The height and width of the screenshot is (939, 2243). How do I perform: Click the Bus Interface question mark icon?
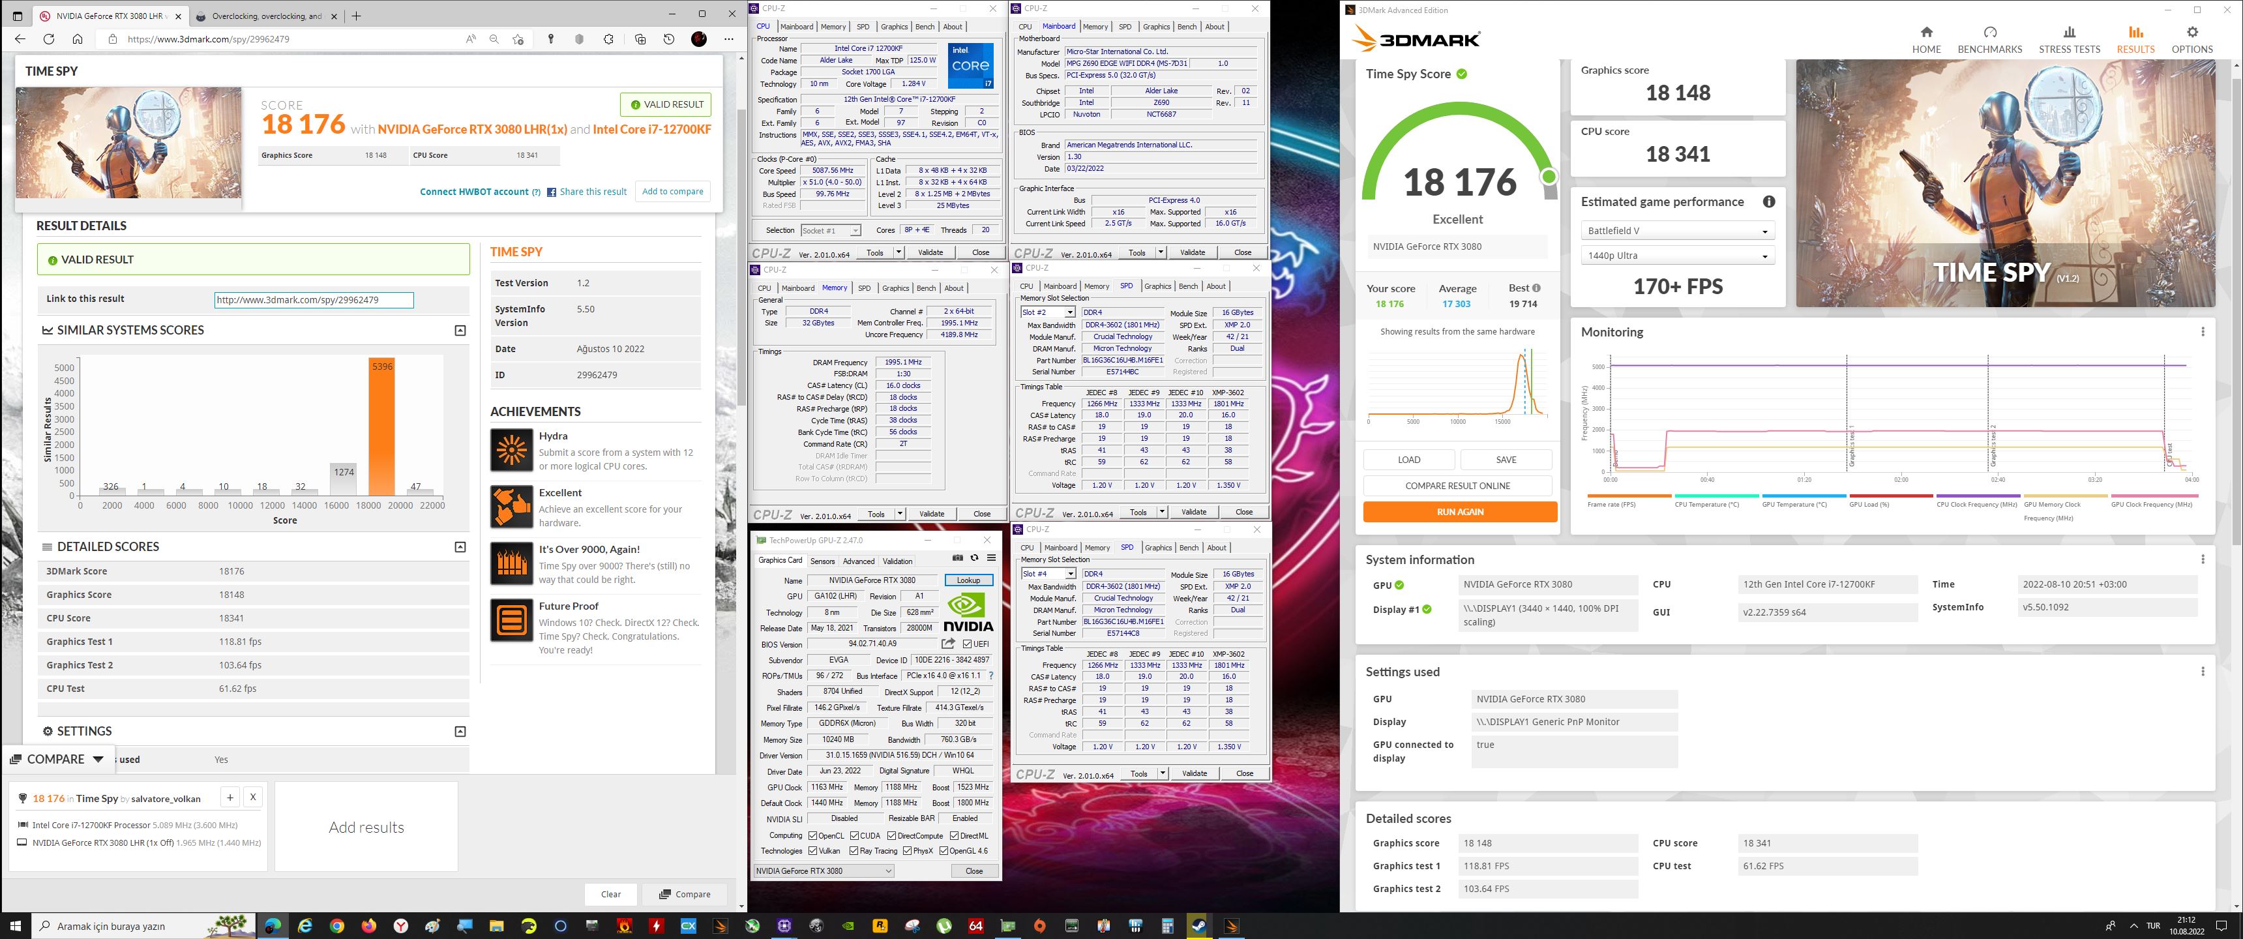coord(991,676)
